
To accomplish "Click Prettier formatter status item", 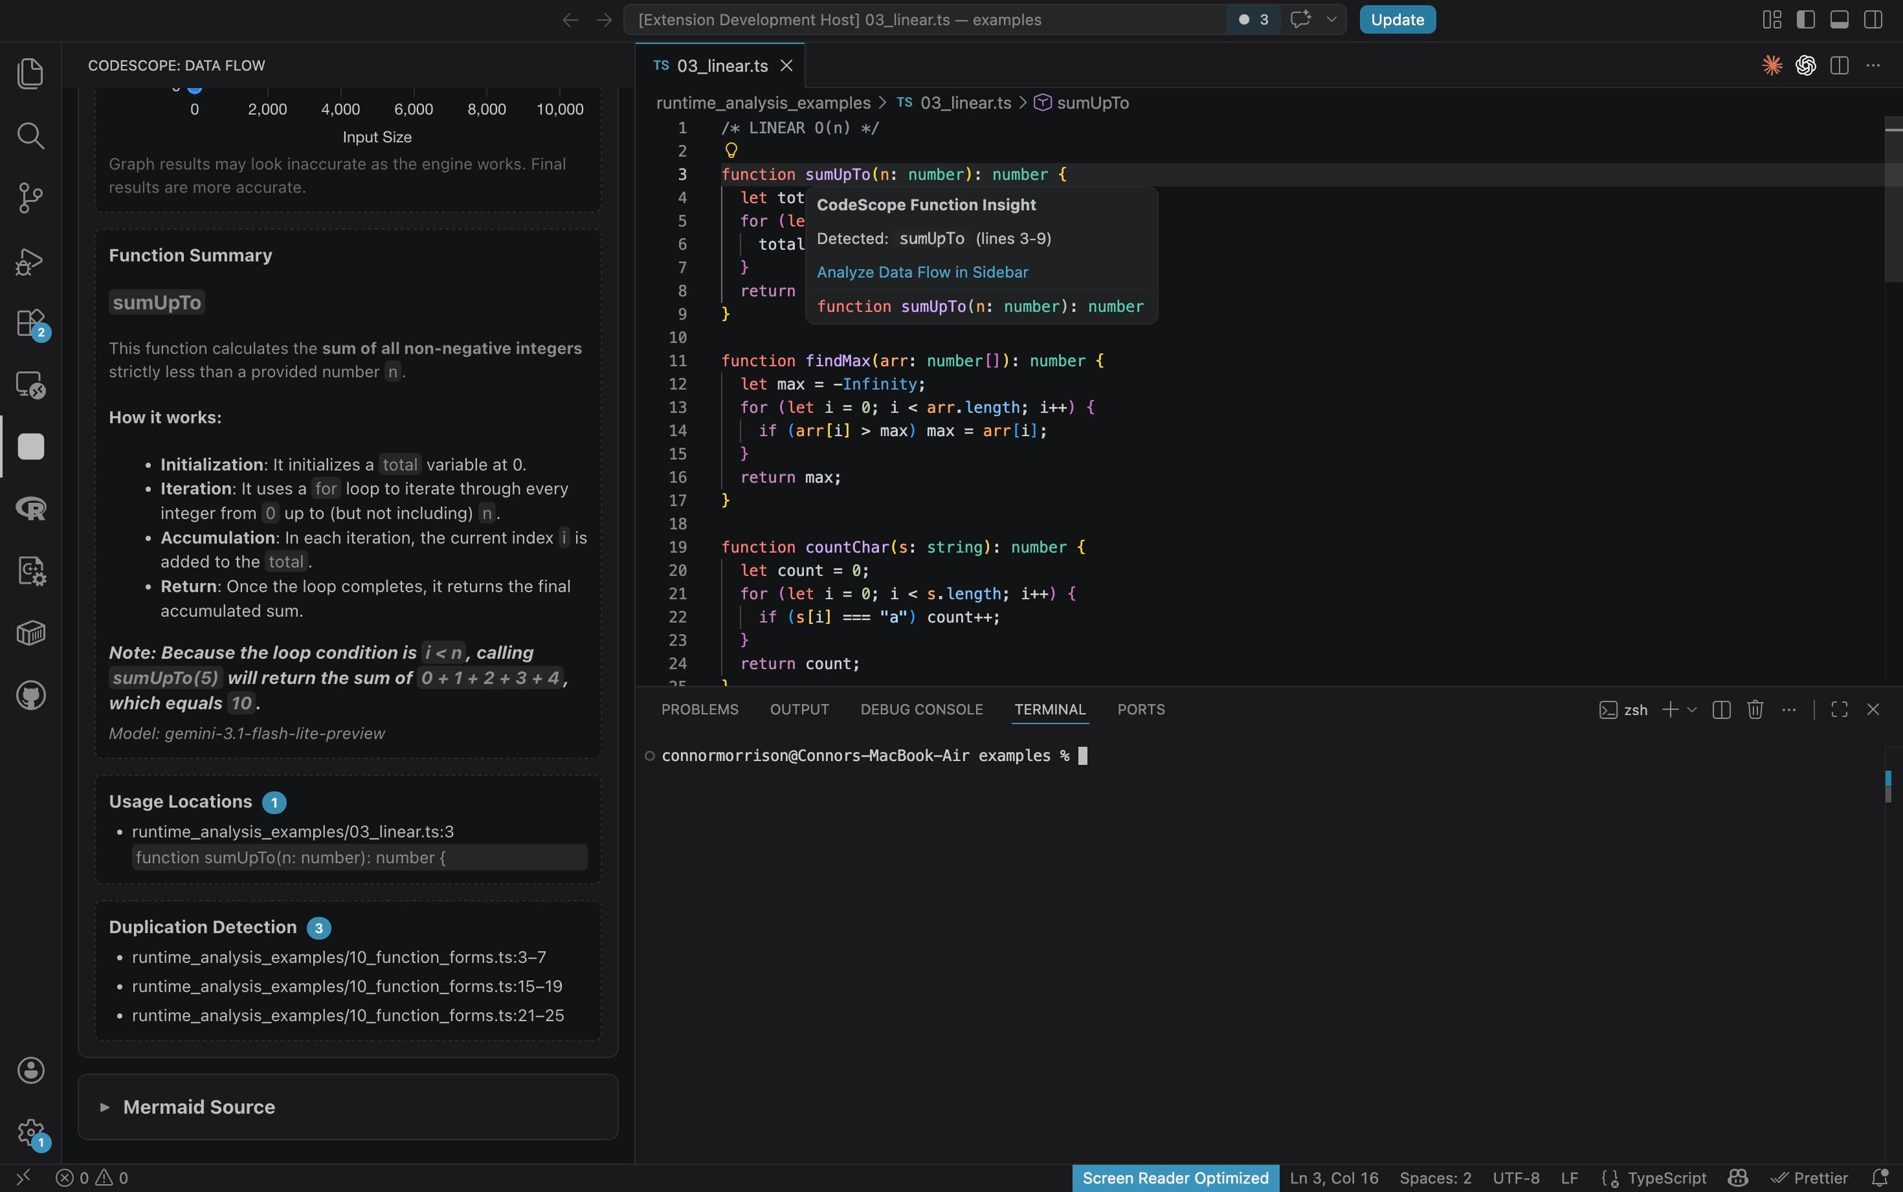I will click(1809, 1178).
